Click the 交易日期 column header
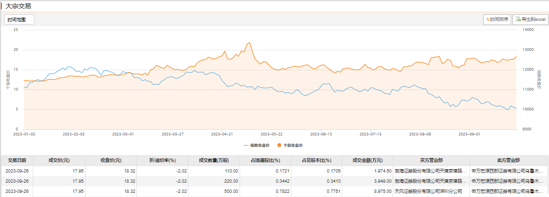This screenshot has height=197, width=549. click(17, 160)
